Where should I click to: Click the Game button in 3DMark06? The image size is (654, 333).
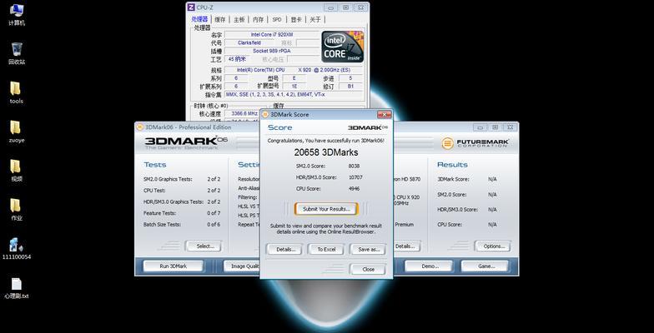pos(485,266)
